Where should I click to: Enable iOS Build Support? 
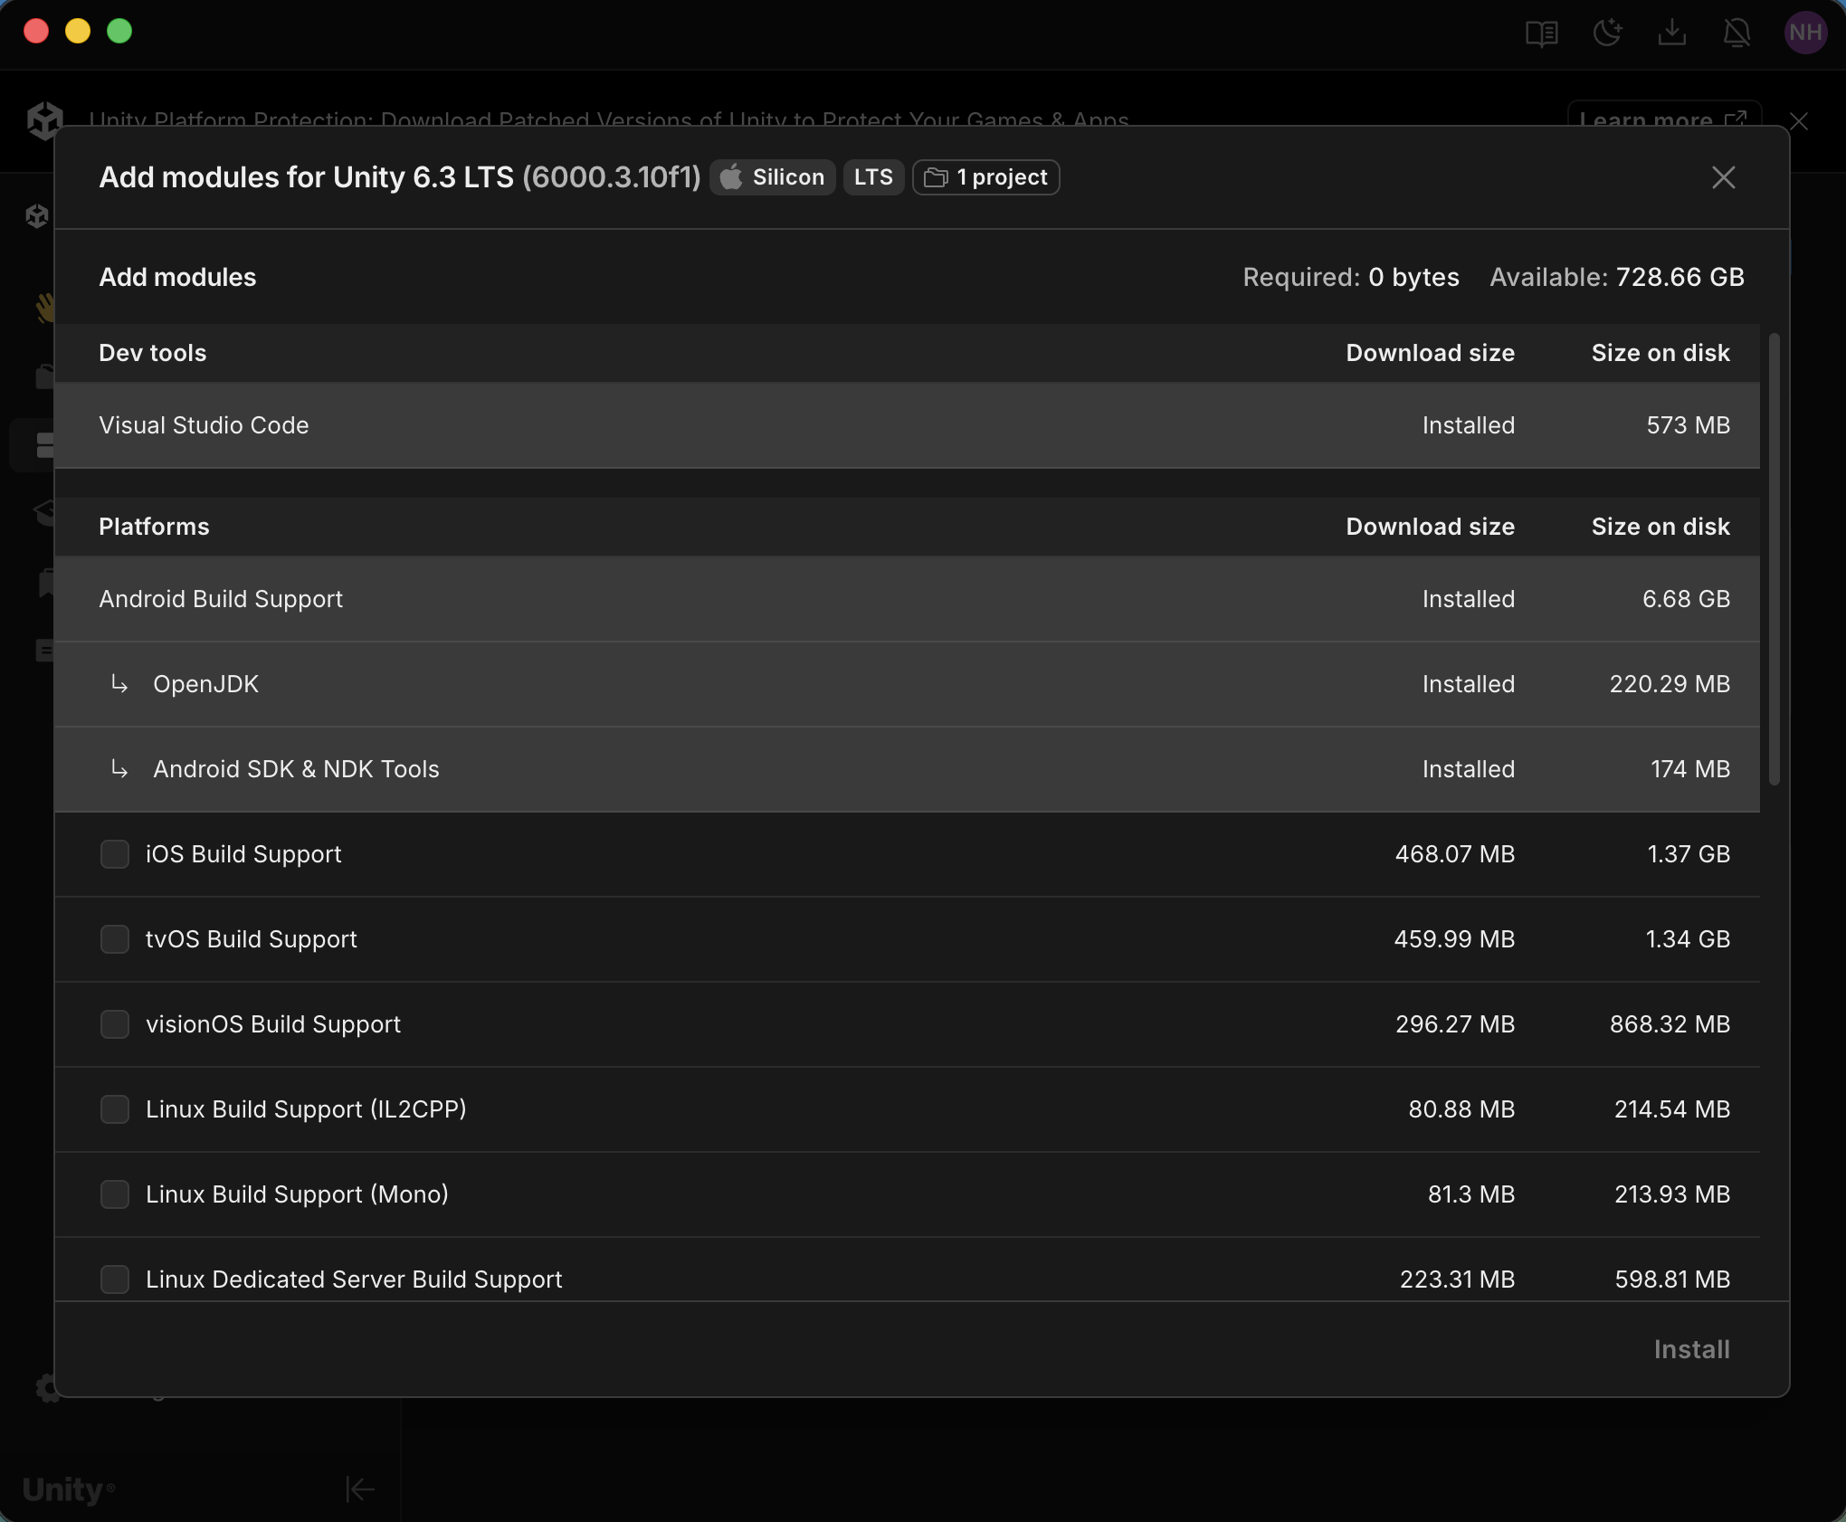click(x=116, y=854)
